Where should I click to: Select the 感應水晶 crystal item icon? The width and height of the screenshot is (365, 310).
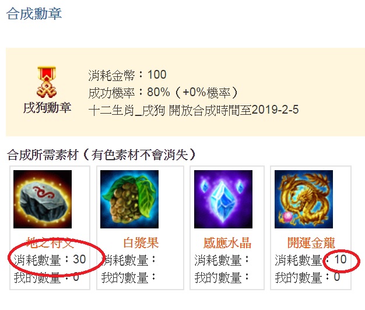[x=223, y=199]
